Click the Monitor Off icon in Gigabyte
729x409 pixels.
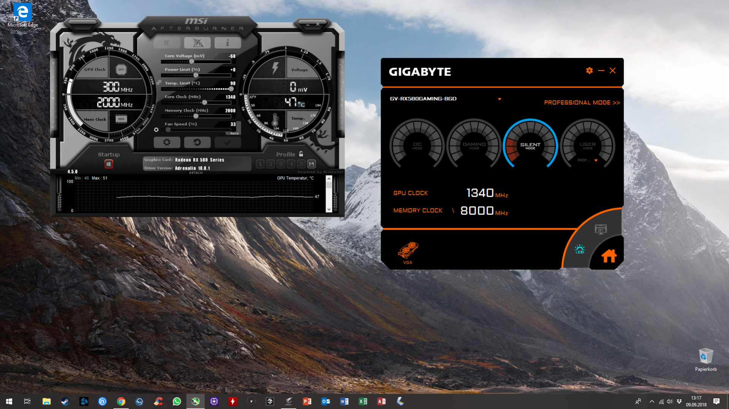601,229
